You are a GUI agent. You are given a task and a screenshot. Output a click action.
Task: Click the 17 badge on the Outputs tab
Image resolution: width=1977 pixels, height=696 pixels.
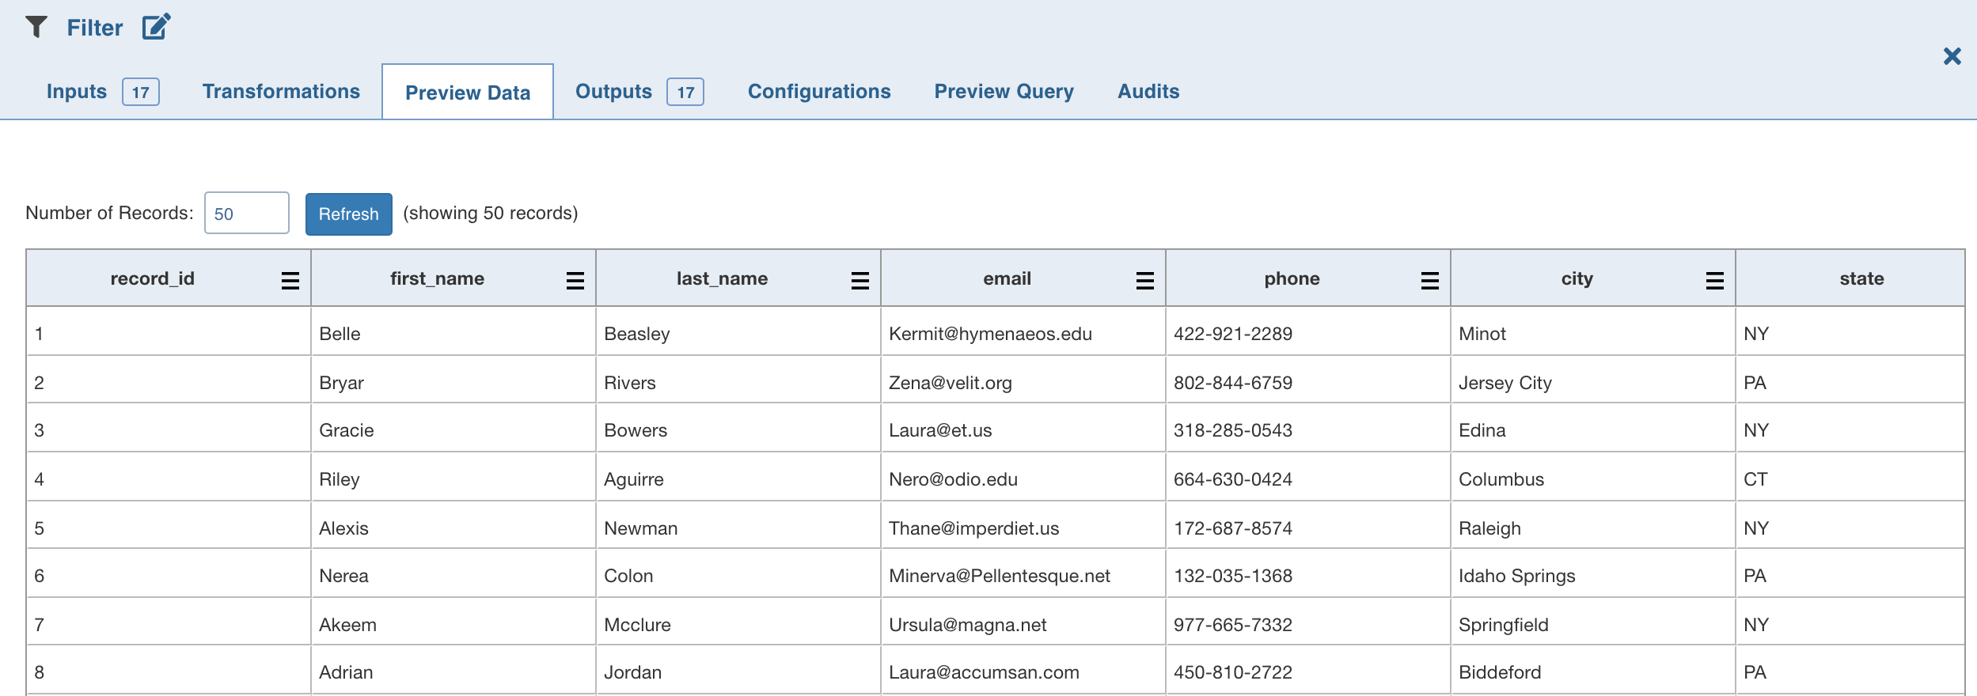(x=685, y=93)
